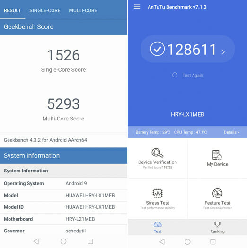This screenshot has height=248, width=247.
Task: Select the Model row value HUAWEI HRY-LX1MEB
Action: [x=90, y=195]
